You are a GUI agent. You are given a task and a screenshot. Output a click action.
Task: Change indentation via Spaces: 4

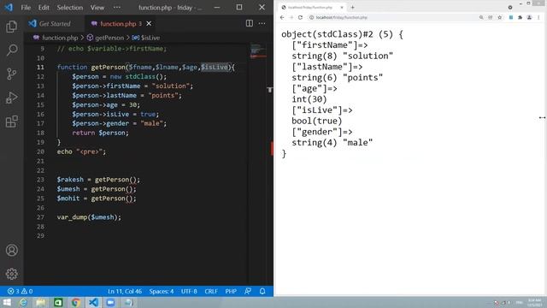tap(162, 291)
